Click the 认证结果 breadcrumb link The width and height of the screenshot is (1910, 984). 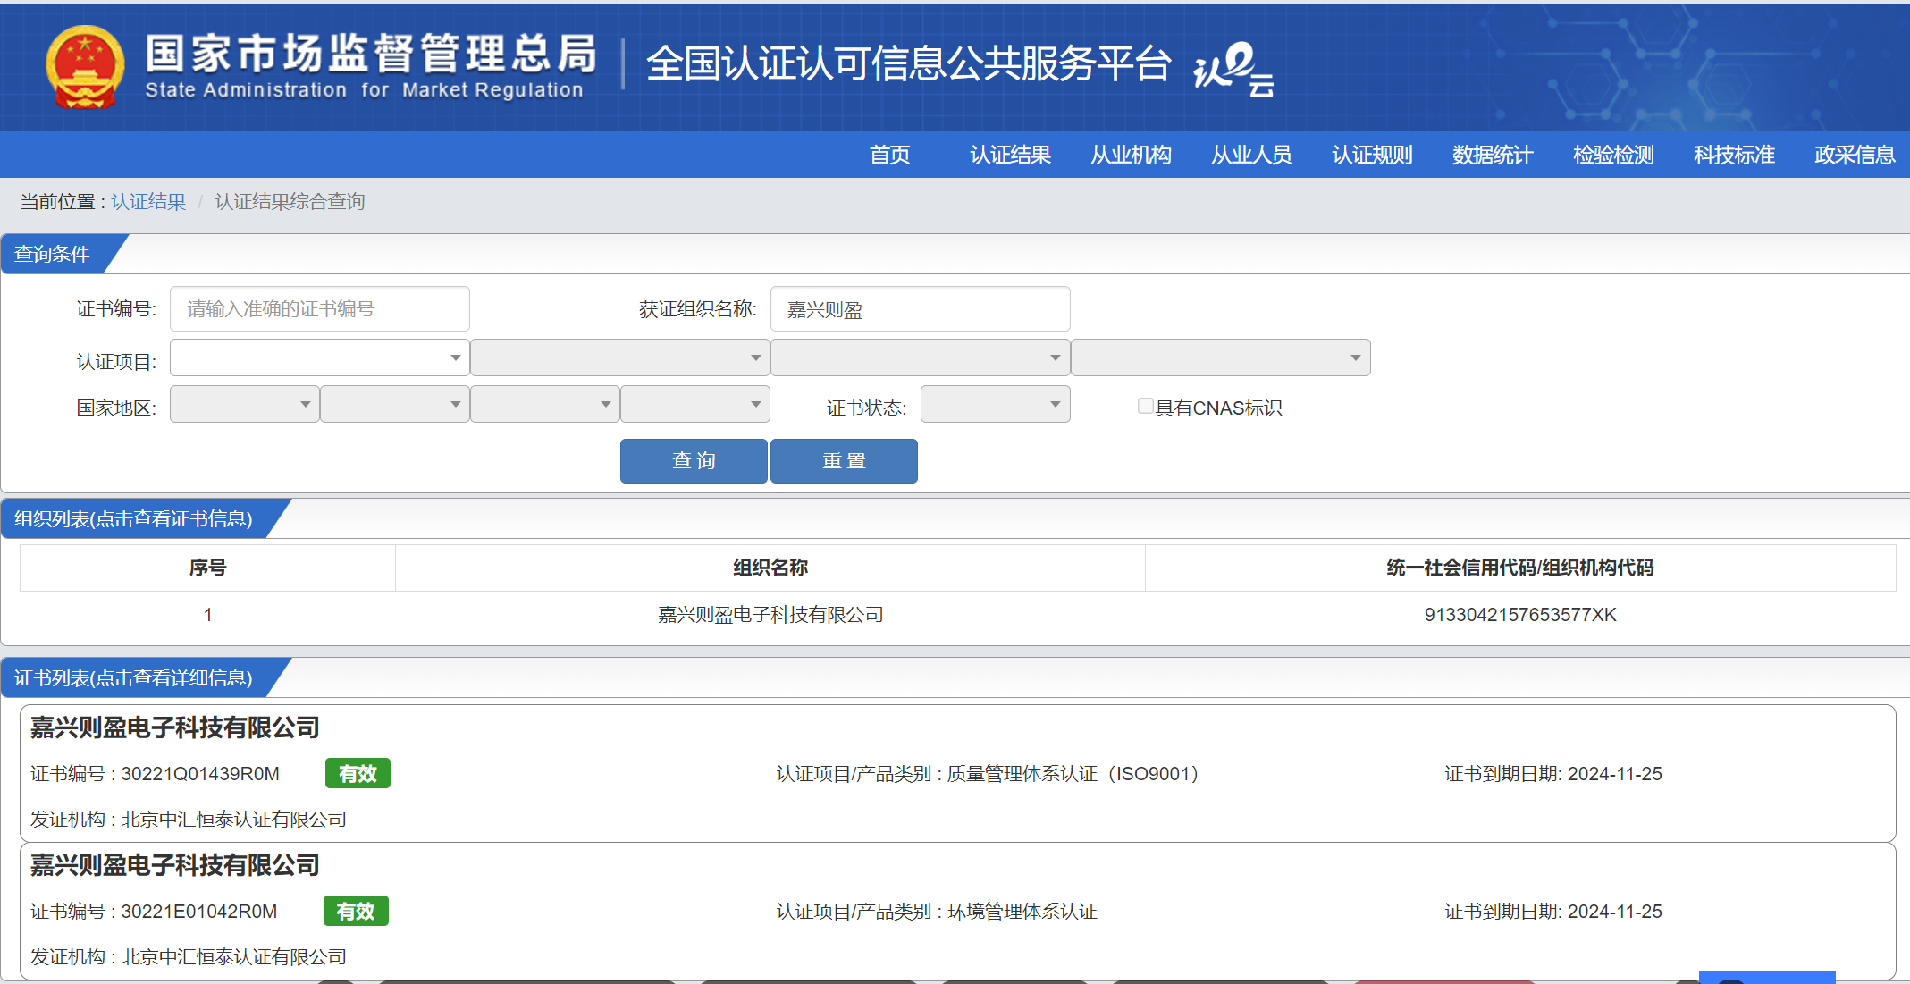148,202
